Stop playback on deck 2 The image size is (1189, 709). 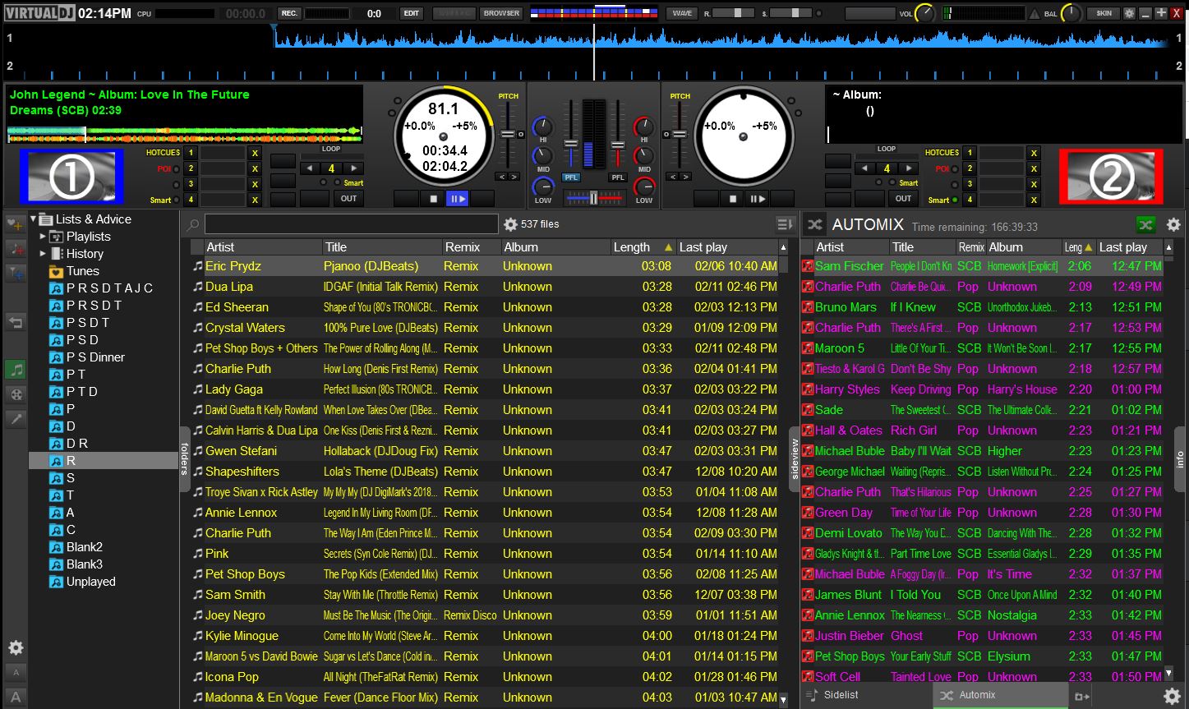pos(733,199)
